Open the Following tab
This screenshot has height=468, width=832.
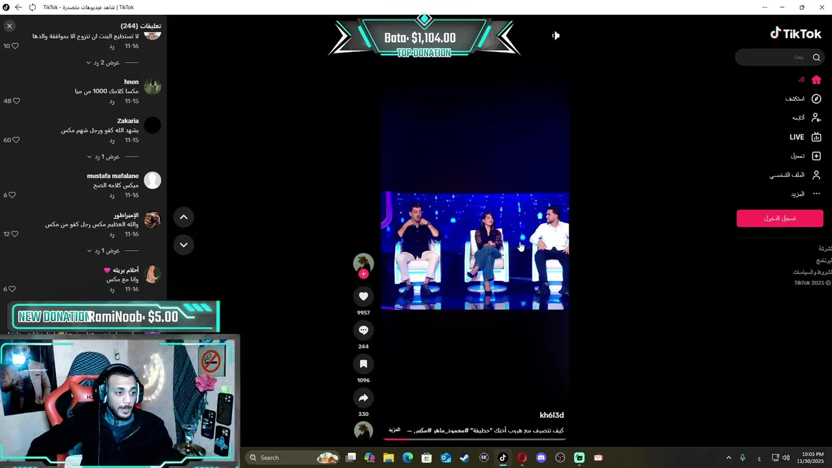[x=807, y=118]
